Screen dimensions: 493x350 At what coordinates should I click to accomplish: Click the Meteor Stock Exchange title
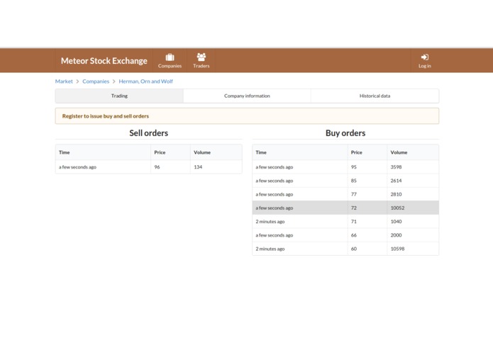pyautogui.click(x=104, y=61)
